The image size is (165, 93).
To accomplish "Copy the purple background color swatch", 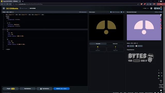I will 131,46.
